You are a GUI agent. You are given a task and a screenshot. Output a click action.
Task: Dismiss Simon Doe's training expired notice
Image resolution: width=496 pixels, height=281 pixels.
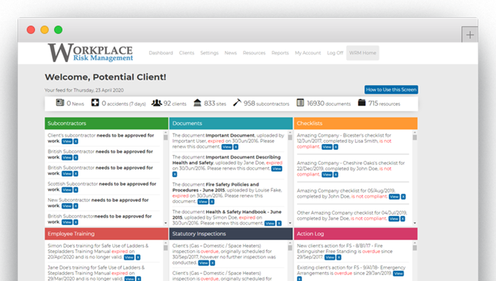138,257
